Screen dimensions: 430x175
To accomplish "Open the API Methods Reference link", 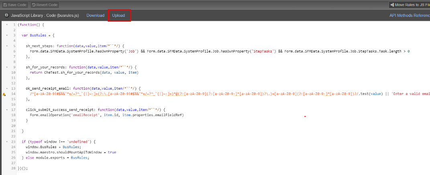I will [x=410, y=15].
